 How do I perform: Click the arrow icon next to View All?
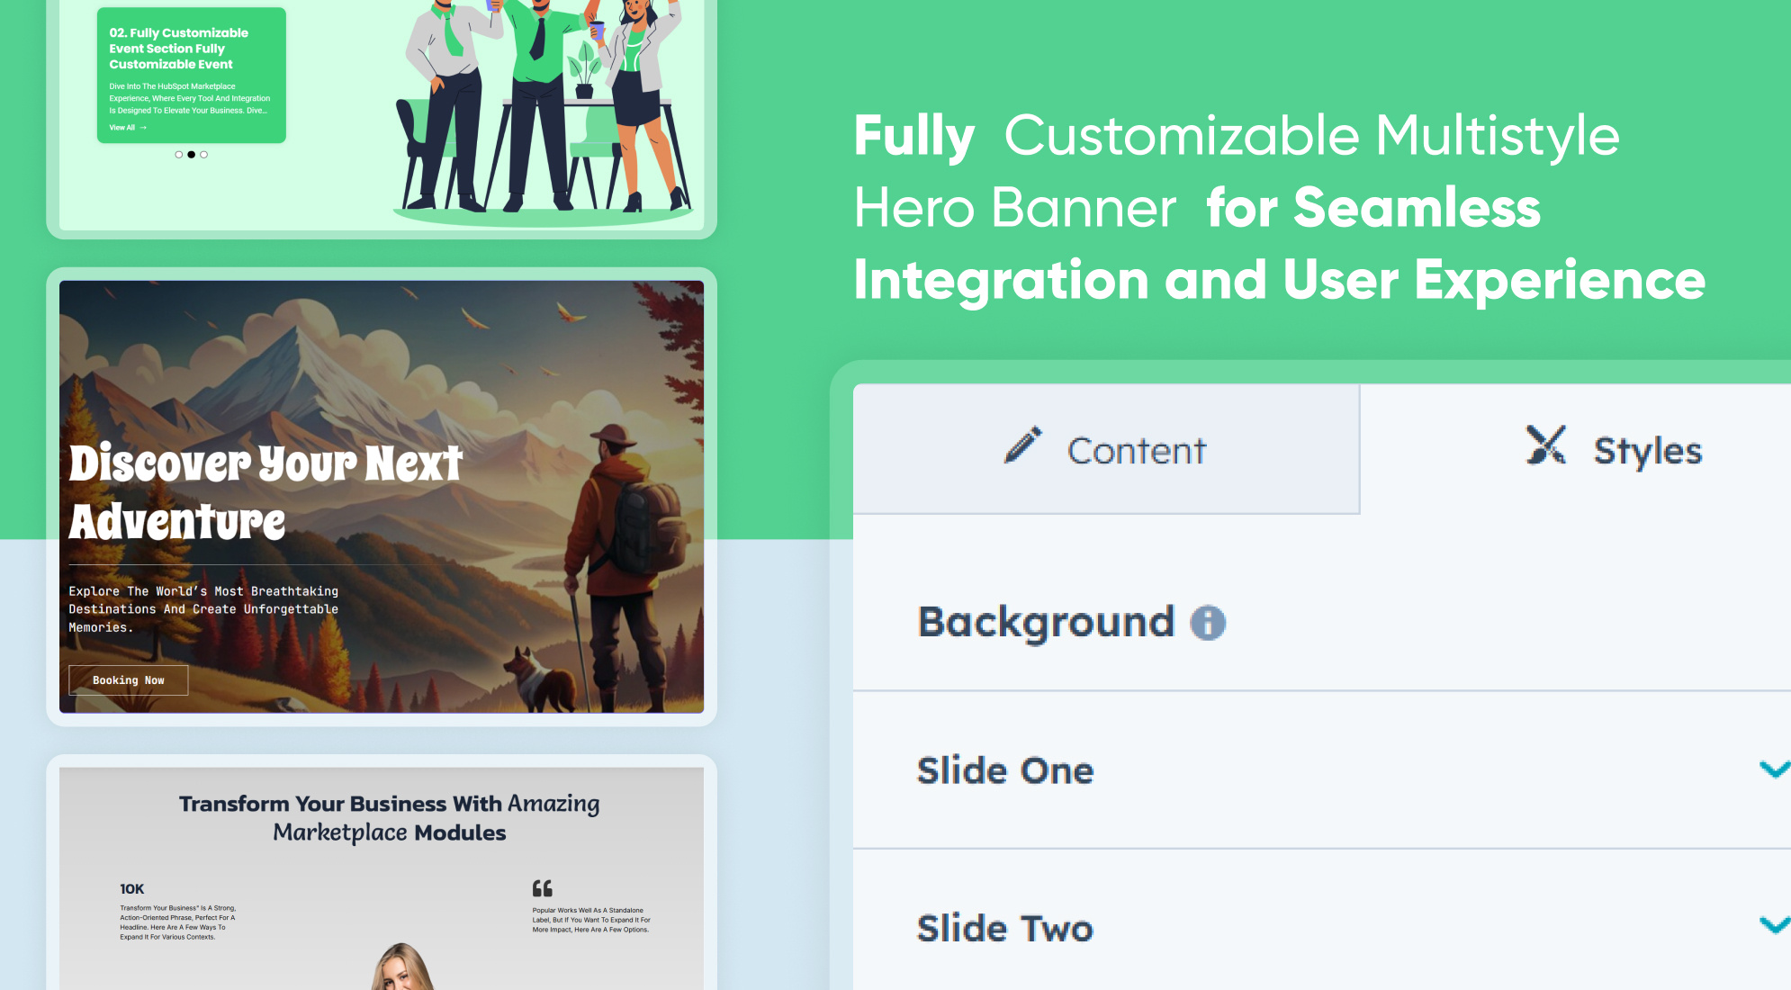tap(143, 128)
